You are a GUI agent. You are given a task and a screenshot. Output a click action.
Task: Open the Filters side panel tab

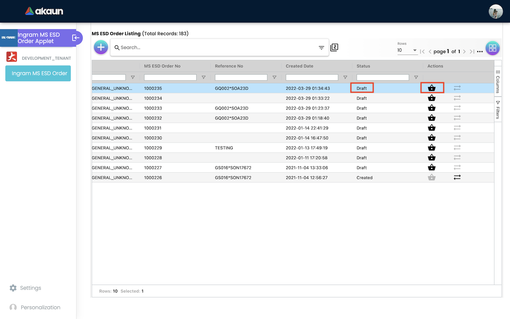tap(498, 110)
